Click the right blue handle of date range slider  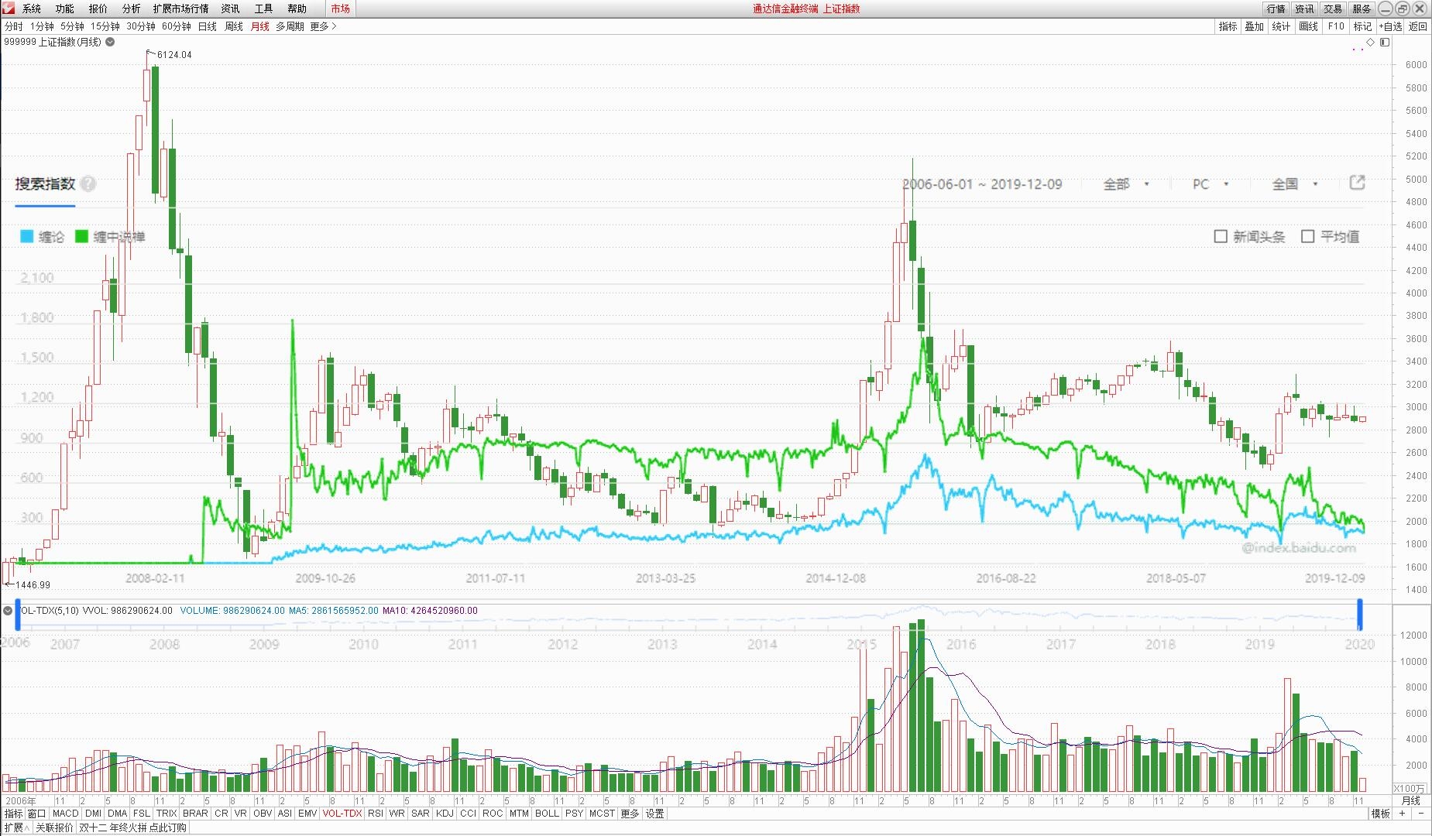[1359, 615]
